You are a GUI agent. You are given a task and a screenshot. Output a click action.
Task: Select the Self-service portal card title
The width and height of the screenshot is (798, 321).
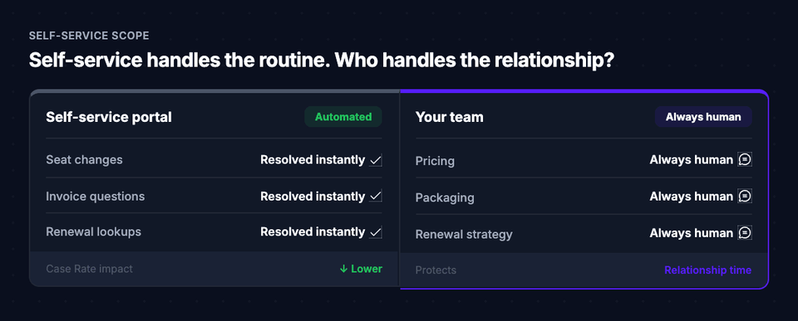(x=109, y=117)
